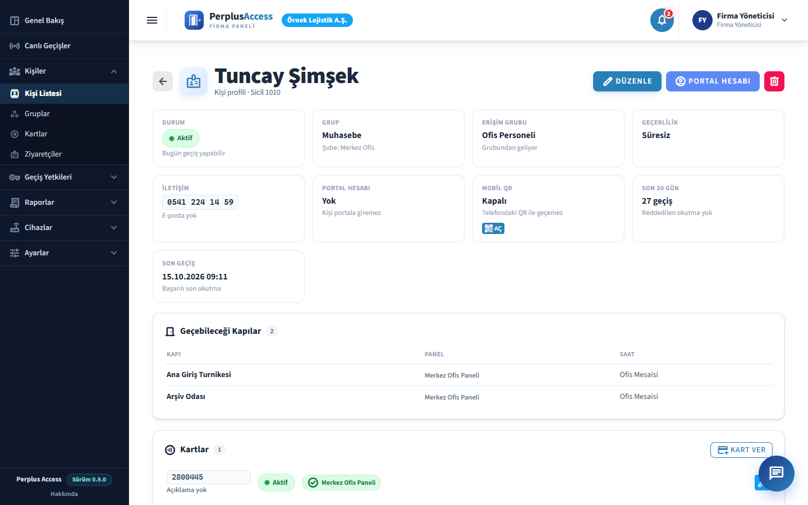The width and height of the screenshot is (808, 505).
Task: Enable mobile QR with AÇ button
Action: pyautogui.click(x=493, y=228)
